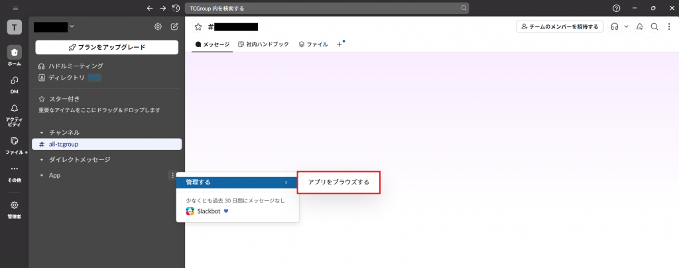Click the channel search magnifier icon
The width and height of the screenshot is (679, 268).
[654, 27]
